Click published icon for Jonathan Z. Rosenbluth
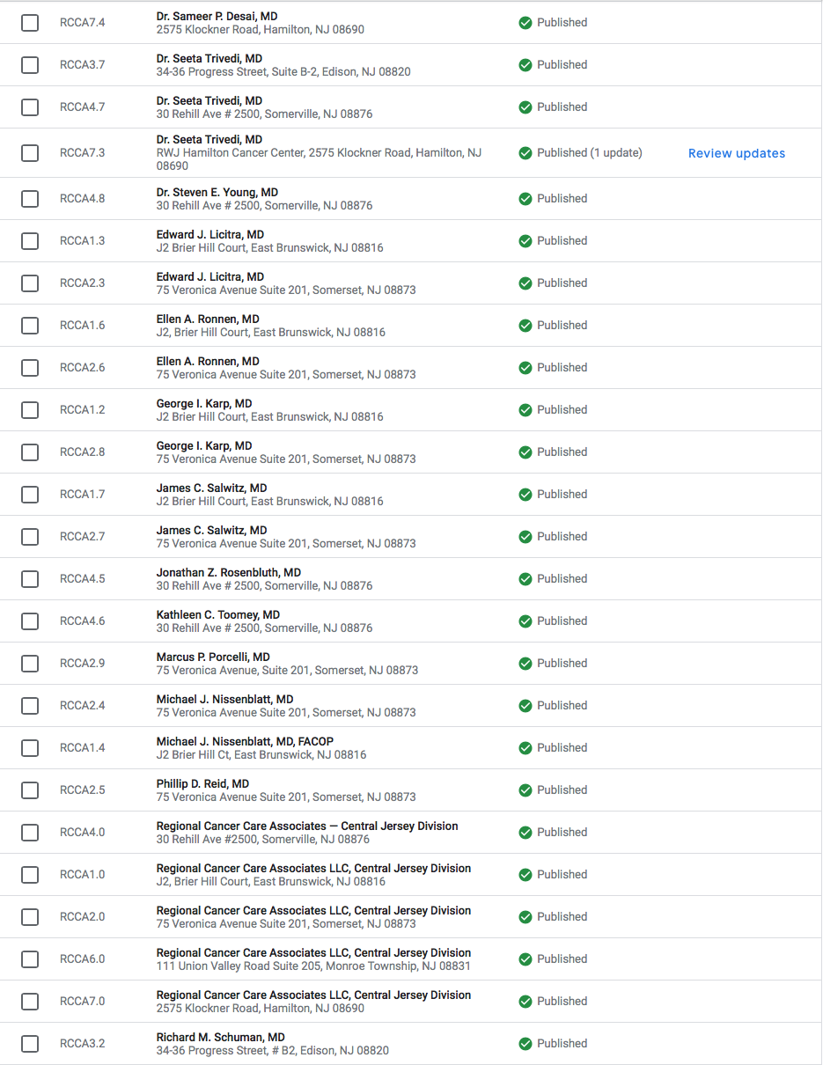Screen dimensions: 823x1065 pyautogui.click(x=525, y=579)
